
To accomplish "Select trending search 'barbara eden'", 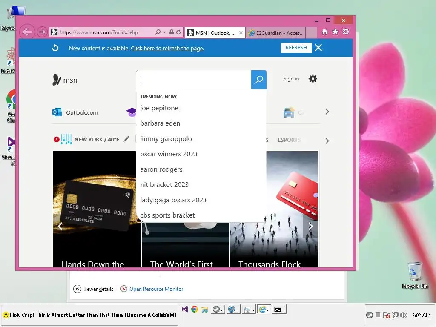I will pyautogui.click(x=160, y=123).
